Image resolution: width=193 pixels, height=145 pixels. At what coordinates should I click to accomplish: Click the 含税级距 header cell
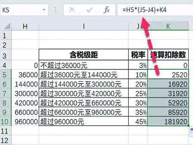point(84,55)
